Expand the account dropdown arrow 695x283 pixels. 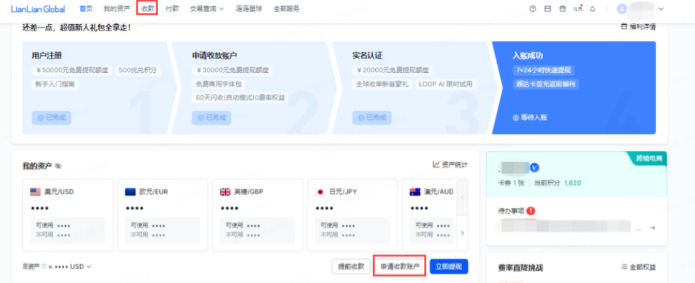661,9
